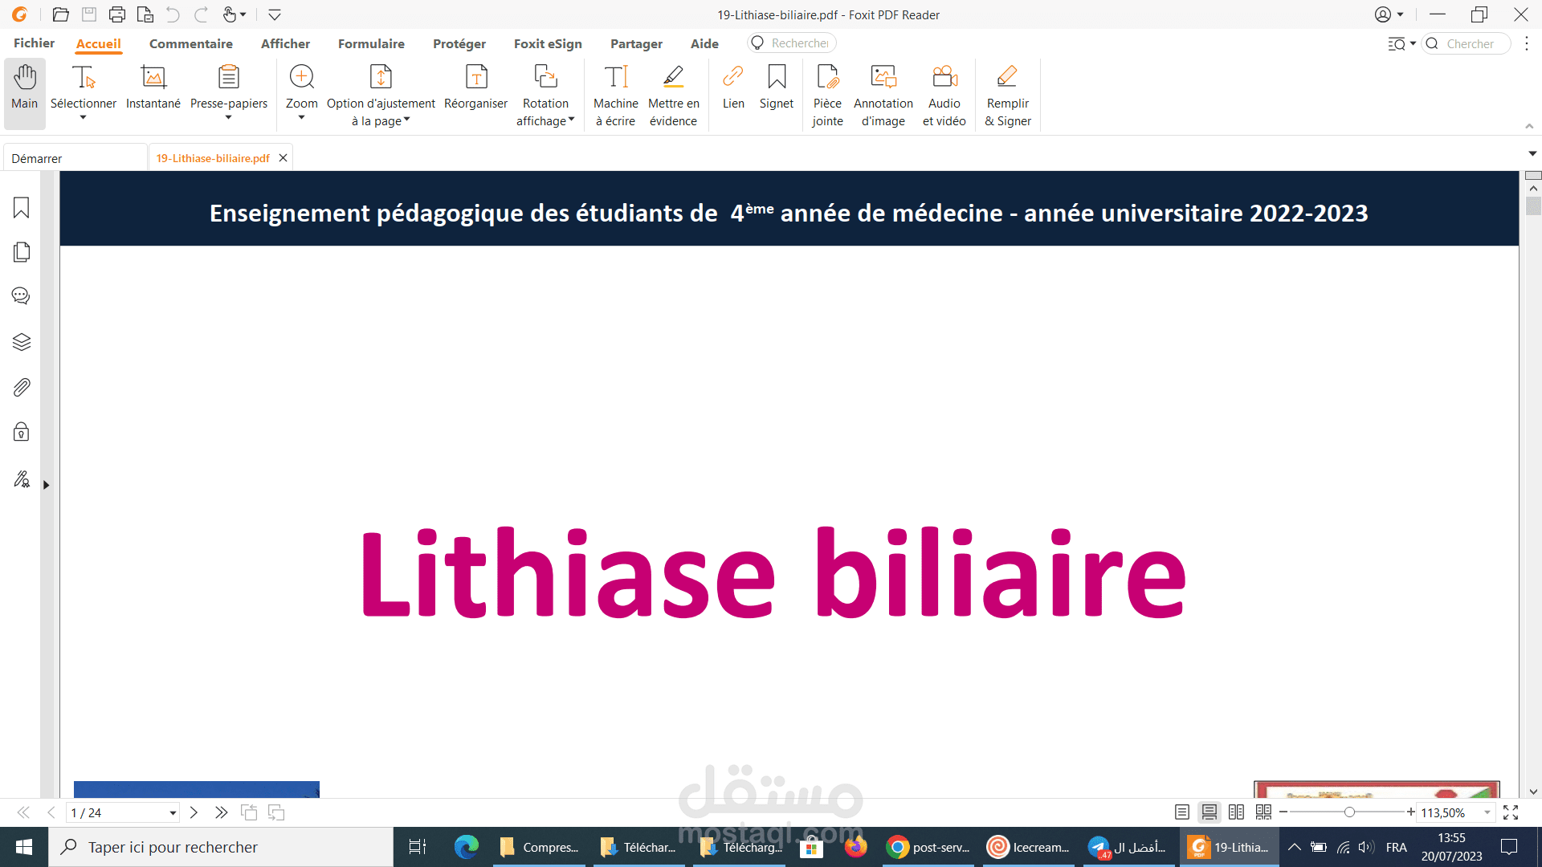Open zoom percentage dropdown 113,50%

pos(1487,813)
